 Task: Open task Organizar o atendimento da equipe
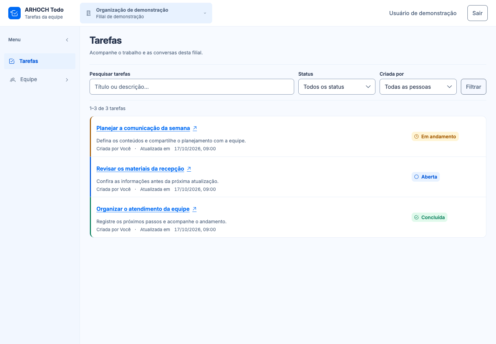coord(143,209)
